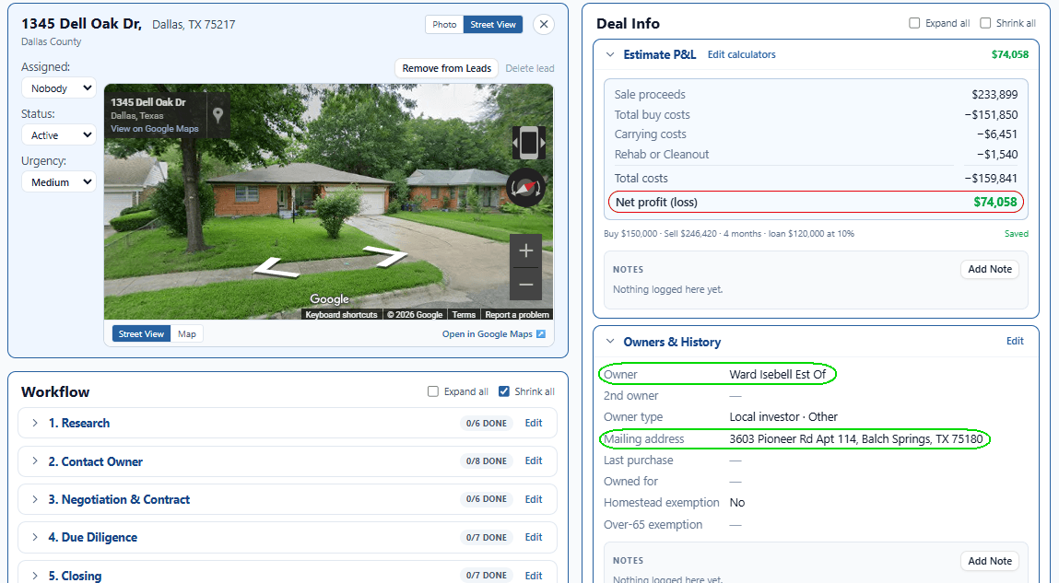Edit the 1. Research step
The image size is (1059, 583).
tap(534, 423)
